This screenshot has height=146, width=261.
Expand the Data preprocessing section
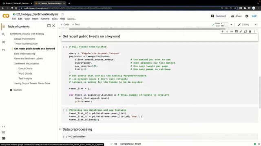point(60,129)
